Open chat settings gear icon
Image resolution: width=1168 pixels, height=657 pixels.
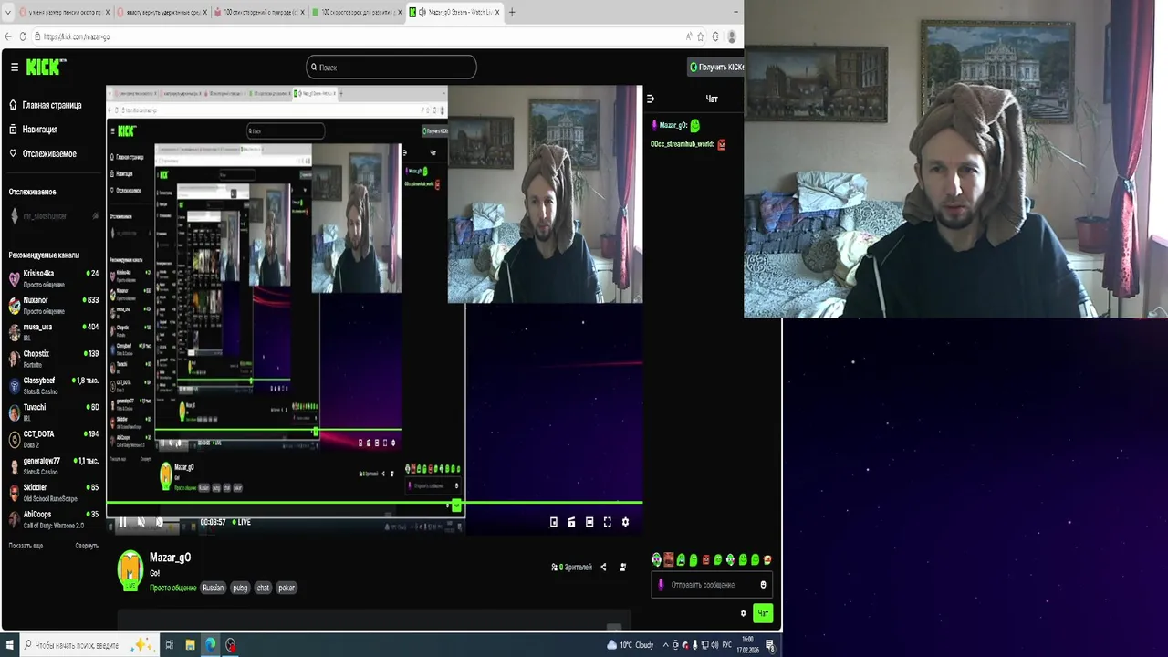point(743,613)
